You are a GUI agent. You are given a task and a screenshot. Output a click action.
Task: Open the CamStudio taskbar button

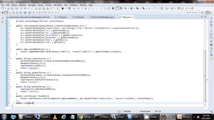[151, 117]
